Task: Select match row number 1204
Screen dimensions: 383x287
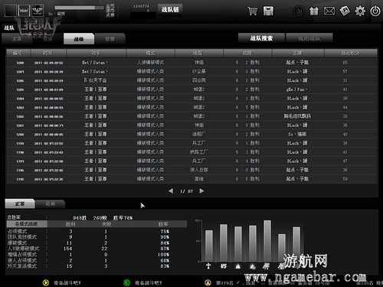Action: click(191, 98)
